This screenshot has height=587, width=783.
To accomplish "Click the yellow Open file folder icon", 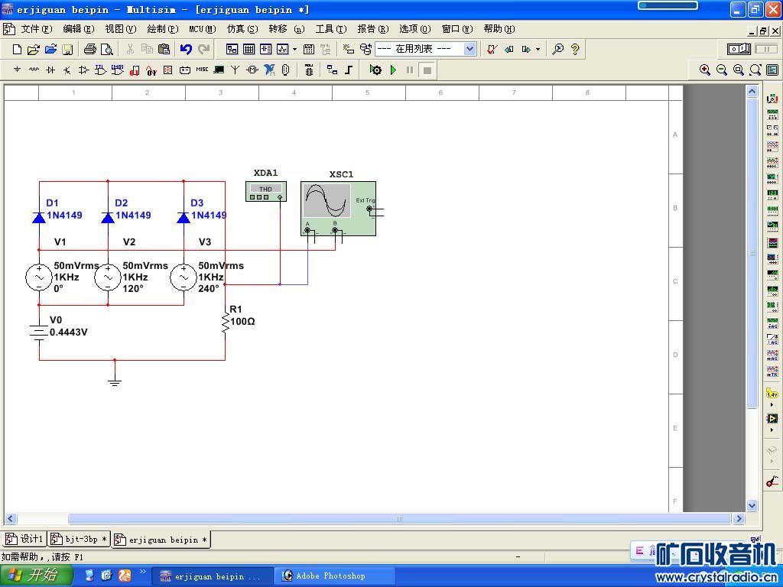I will click(34, 49).
